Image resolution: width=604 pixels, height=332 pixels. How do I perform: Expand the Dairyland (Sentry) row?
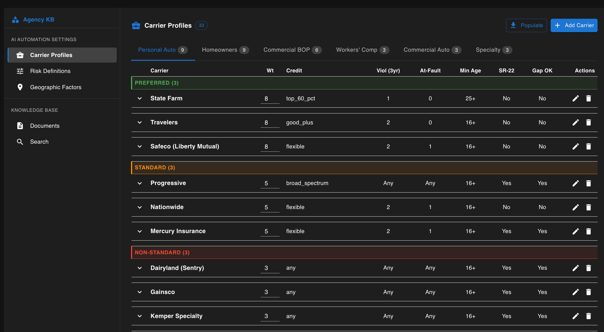coord(140,268)
